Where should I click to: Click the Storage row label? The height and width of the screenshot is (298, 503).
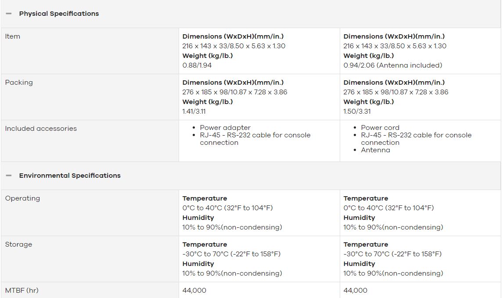point(18,244)
